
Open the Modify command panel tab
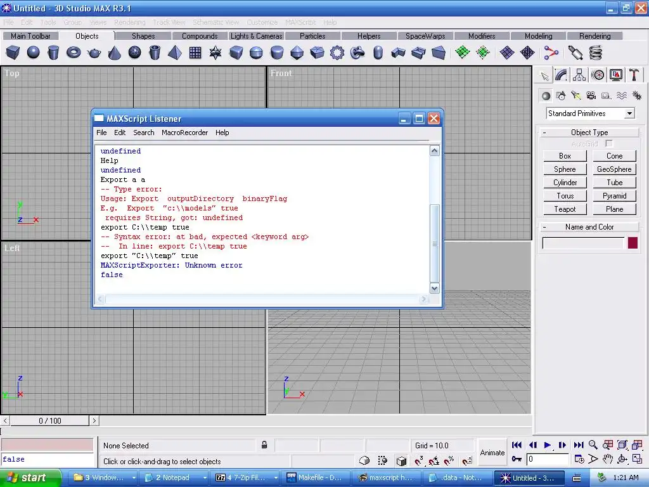[x=562, y=75]
